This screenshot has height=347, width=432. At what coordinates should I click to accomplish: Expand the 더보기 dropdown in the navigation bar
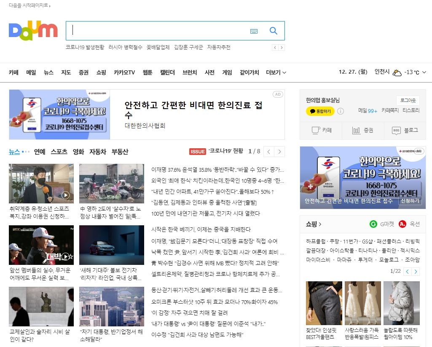[276, 72]
